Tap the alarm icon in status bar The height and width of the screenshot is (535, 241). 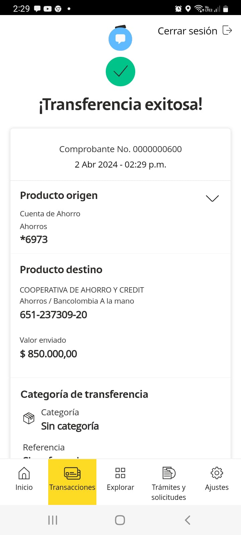tap(178, 9)
